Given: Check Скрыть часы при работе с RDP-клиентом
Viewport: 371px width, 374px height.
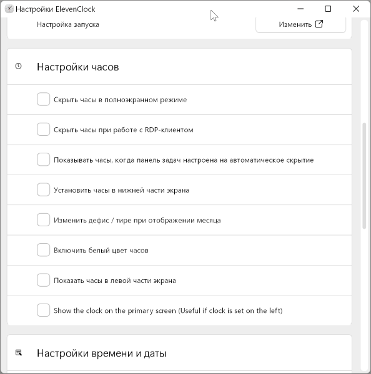Looking at the screenshot, I should coord(43,129).
